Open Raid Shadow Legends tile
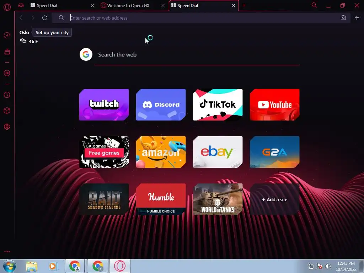Image resolution: width=364 pixels, height=273 pixels. [x=104, y=199]
